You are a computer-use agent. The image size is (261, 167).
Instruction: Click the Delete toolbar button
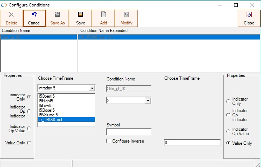pos(11,18)
